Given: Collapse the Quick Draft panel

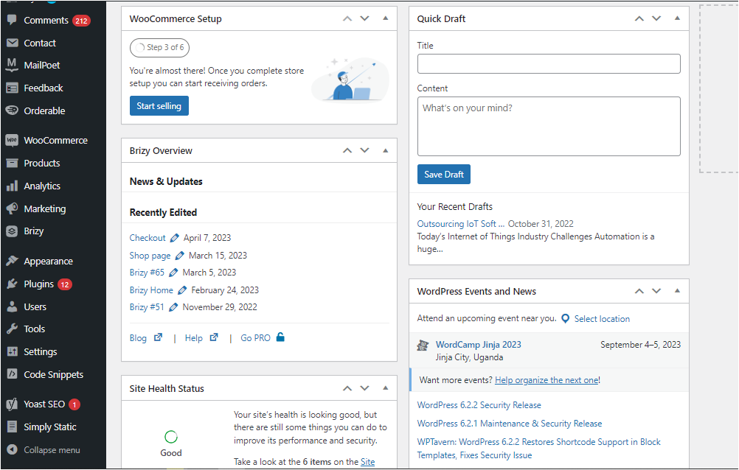Looking at the screenshot, I should (677, 18).
